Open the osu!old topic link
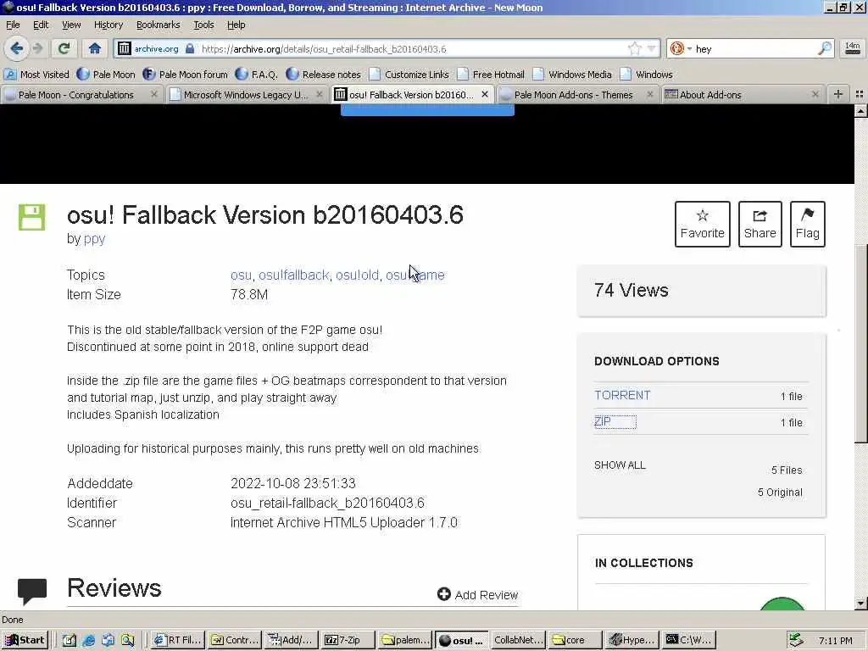868x651 pixels. [x=357, y=275]
